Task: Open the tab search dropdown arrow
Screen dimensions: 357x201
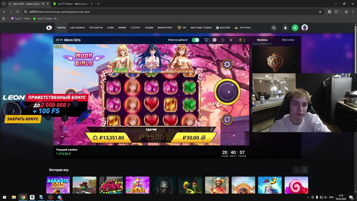Action: pos(3,4)
